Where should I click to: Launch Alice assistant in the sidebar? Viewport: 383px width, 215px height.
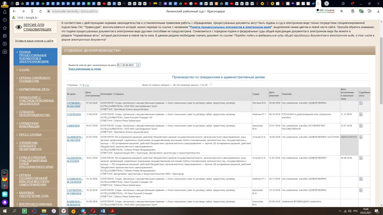[x=5, y=202]
